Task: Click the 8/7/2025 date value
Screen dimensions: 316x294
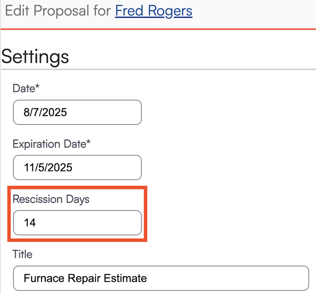Action: [x=45, y=112]
